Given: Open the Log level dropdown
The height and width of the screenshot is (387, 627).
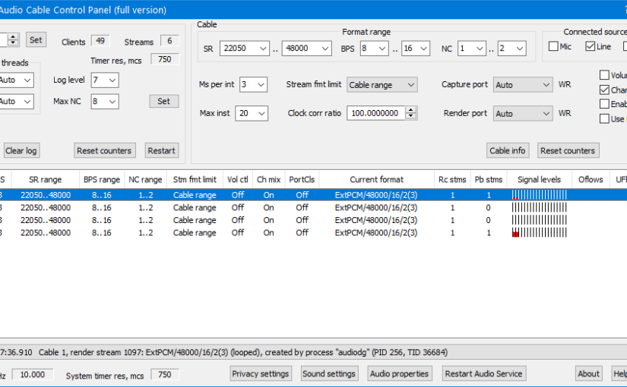Looking at the screenshot, I should (105, 80).
